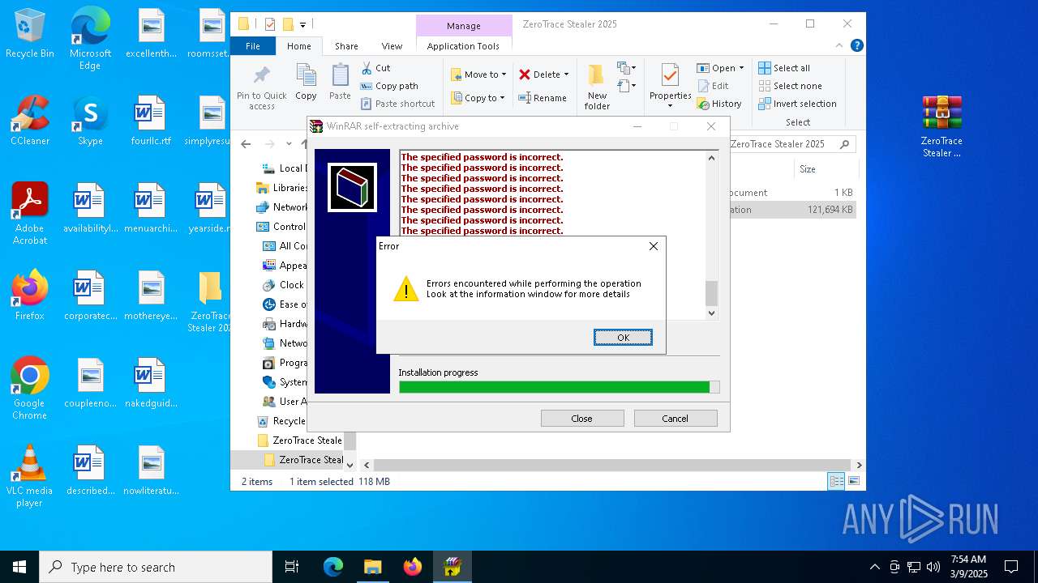Launch Firefox desktop shortcut
1038x583 pixels.
tap(30, 296)
